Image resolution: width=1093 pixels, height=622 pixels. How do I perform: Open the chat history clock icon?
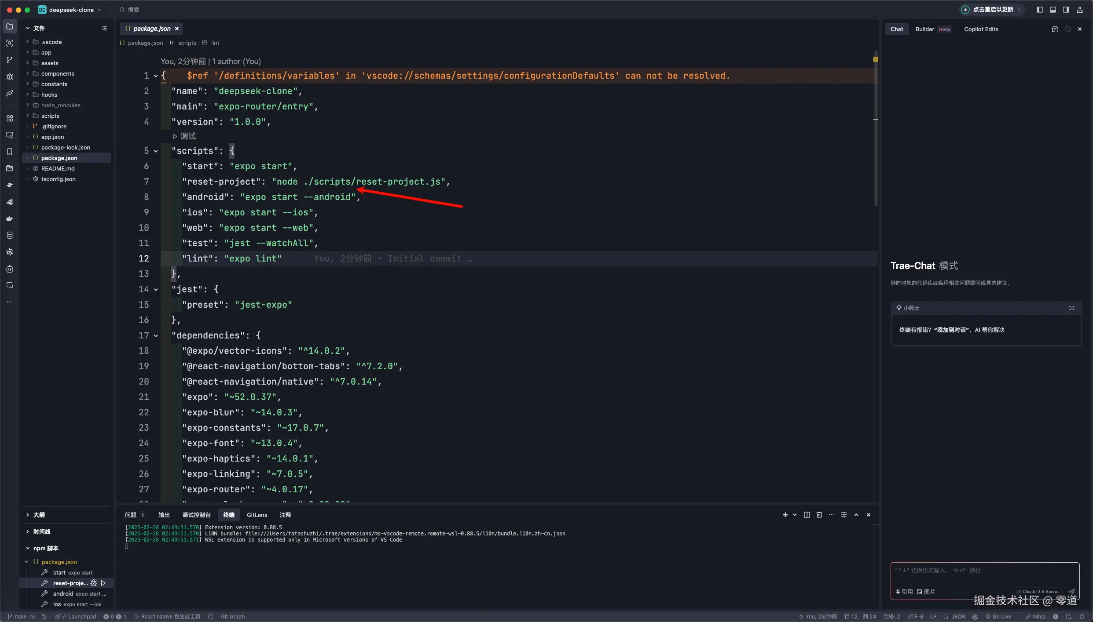tap(1067, 29)
